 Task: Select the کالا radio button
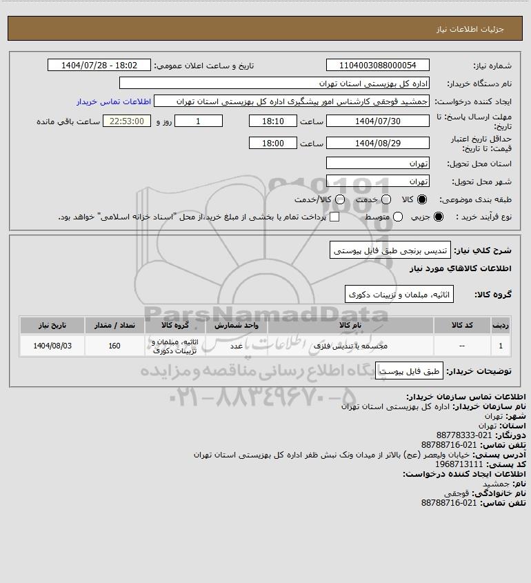422,199
